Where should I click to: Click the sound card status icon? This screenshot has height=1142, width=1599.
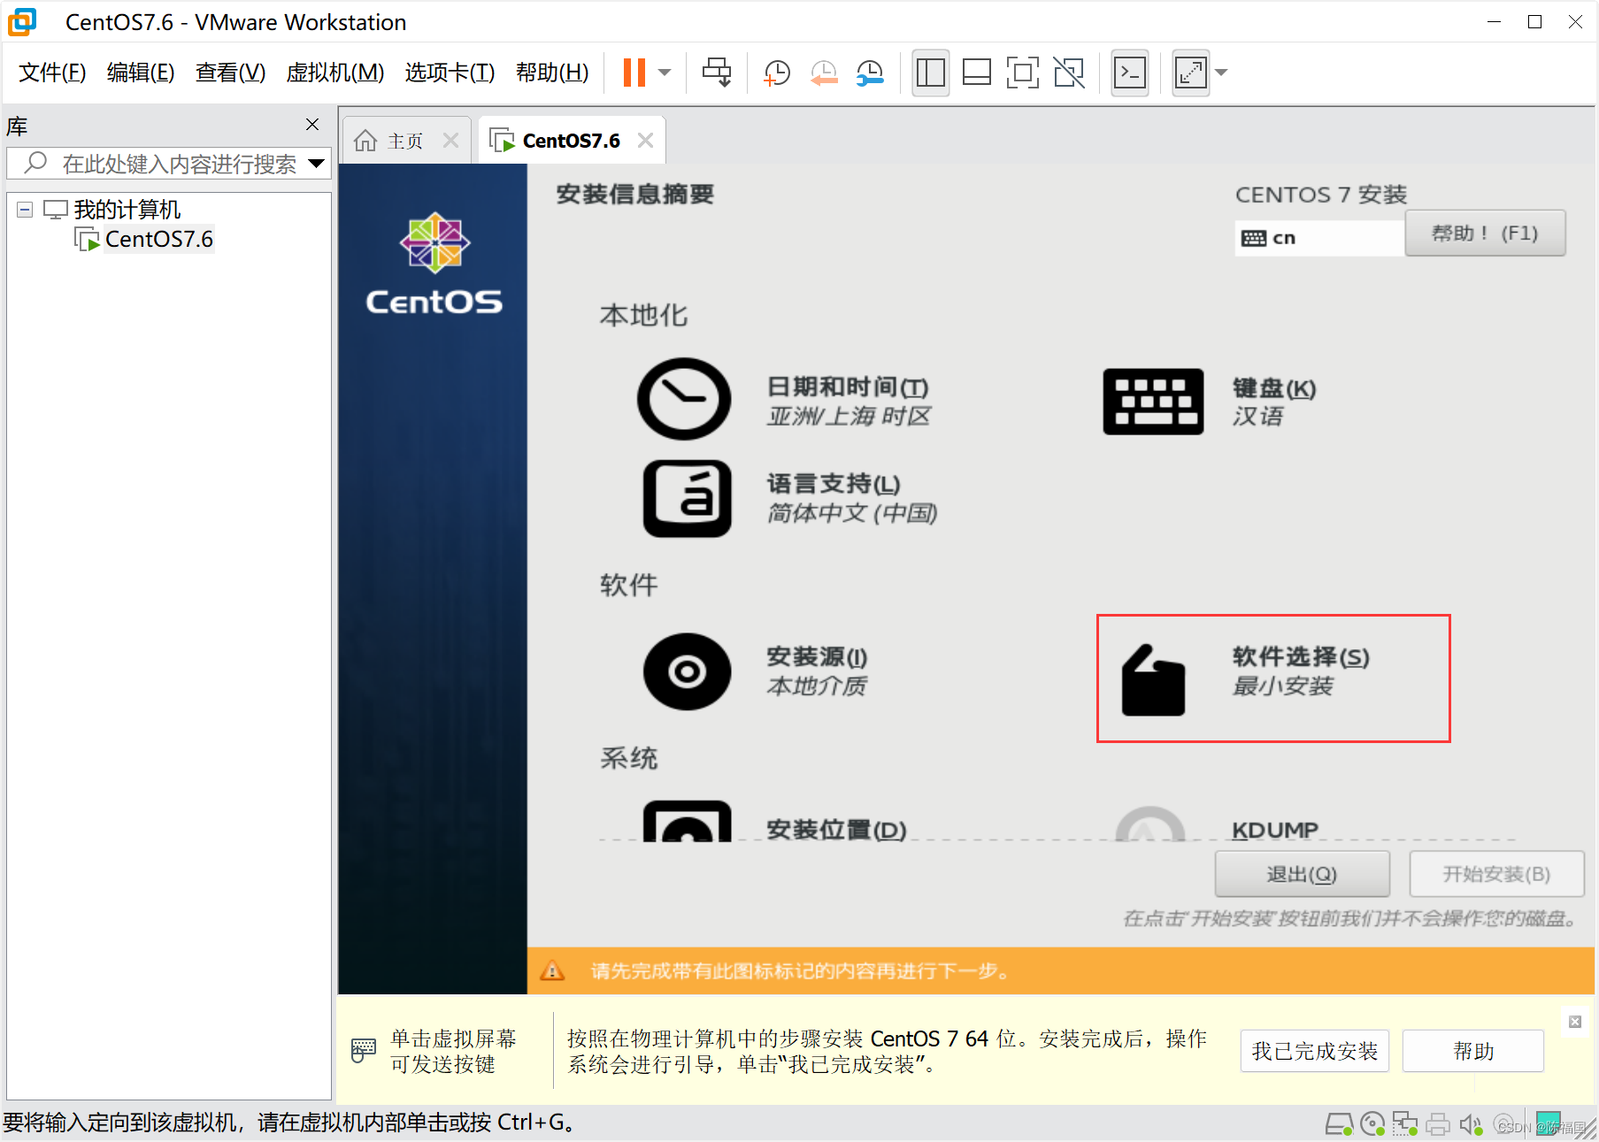tap(1471, 1124)
